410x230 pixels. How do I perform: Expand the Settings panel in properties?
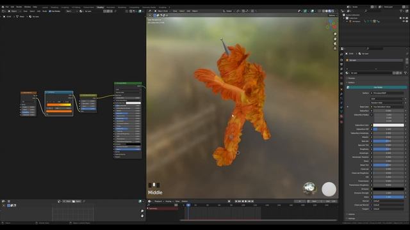352,218
